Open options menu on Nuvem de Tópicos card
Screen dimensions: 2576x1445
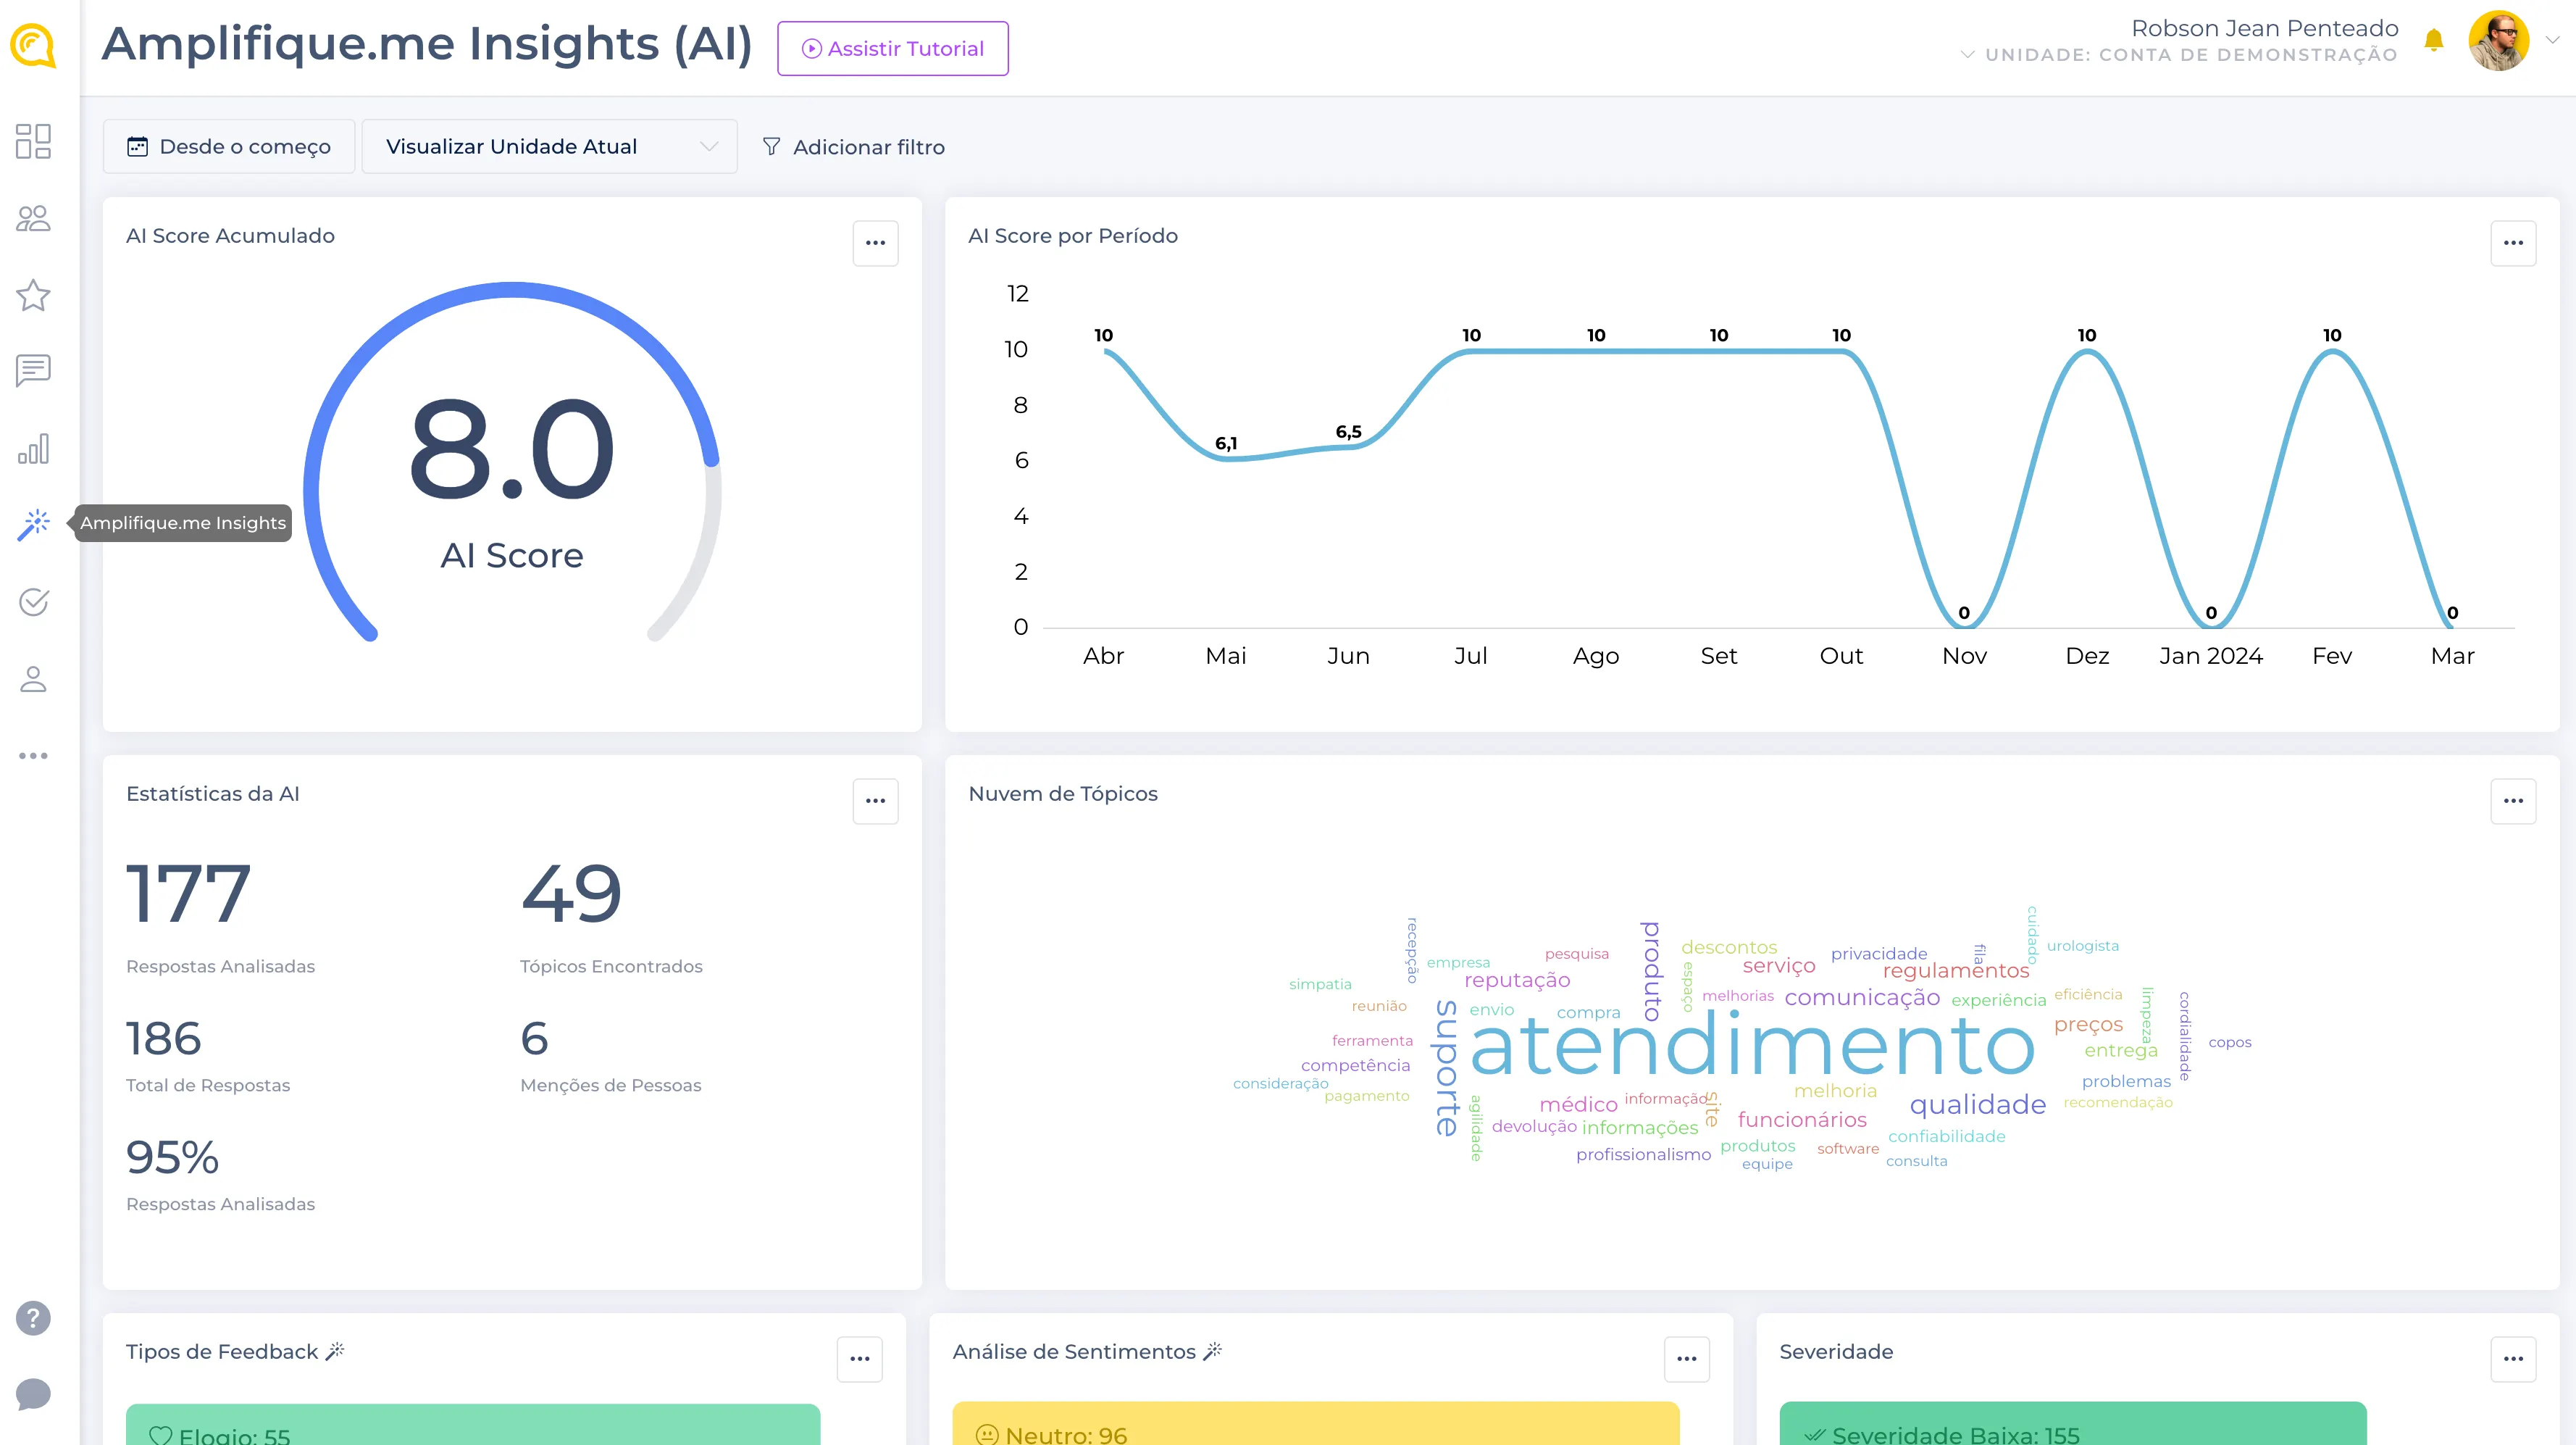click(x=2512, y=801)
